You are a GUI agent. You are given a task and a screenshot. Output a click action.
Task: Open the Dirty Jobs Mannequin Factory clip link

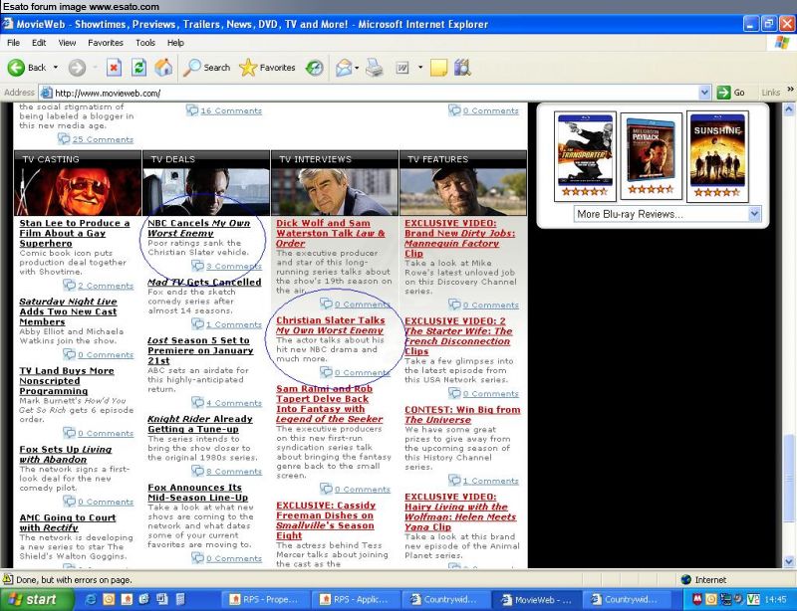click(459, 238)
